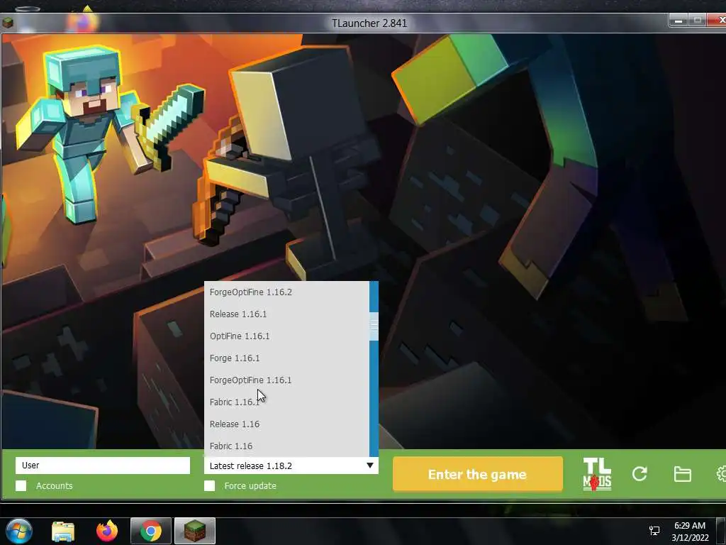Select Forge 1.16.1 version
The height and width of the screenshot is (545, 726).
pos(286,358)
